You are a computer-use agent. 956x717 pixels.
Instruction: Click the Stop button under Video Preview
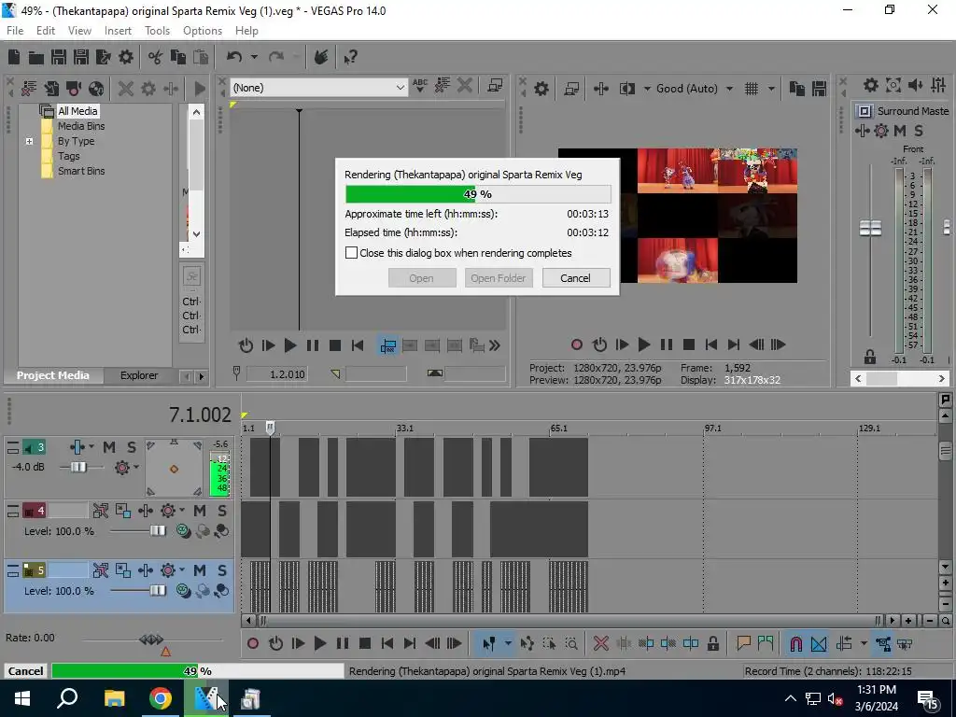tap(689, 344)
